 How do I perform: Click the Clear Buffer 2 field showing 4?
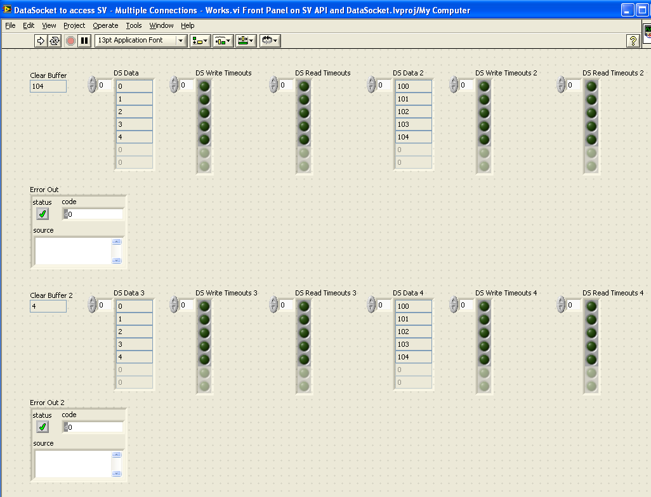pos(48,306)
